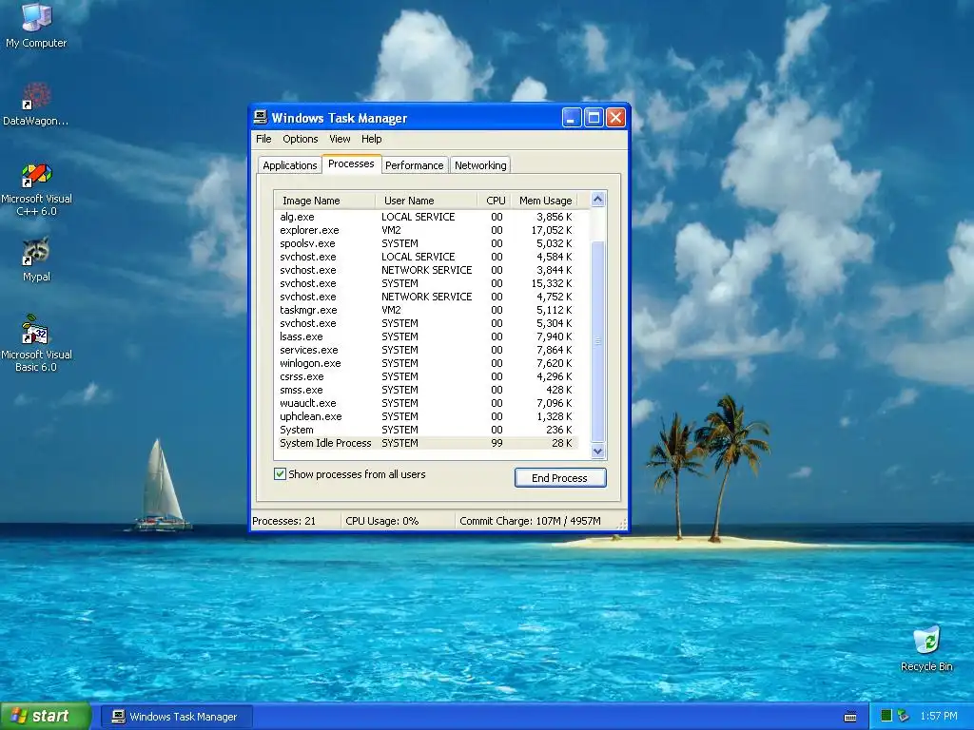Select the lsass.exe process

[x=426, y=336]
